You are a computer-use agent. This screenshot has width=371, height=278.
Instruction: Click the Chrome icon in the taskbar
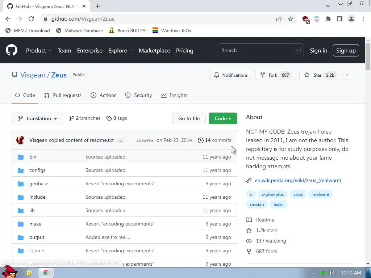click(46, 273)
